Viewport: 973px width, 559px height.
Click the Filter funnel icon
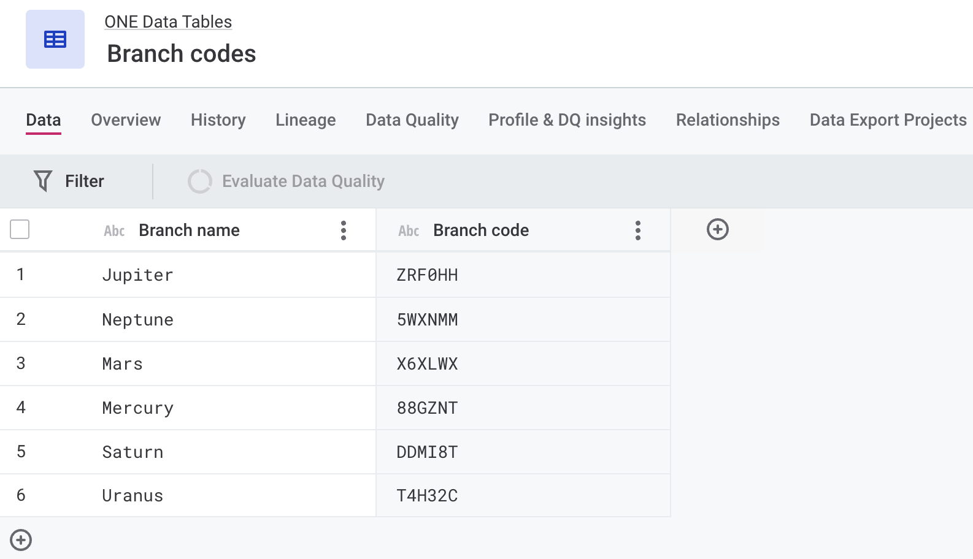tap(43, 181)
